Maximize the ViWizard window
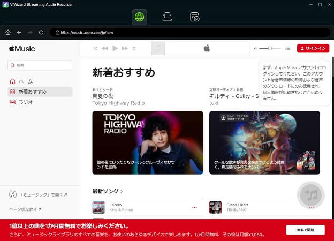Viewport: 334px width, 241px height. click(320, 4)
